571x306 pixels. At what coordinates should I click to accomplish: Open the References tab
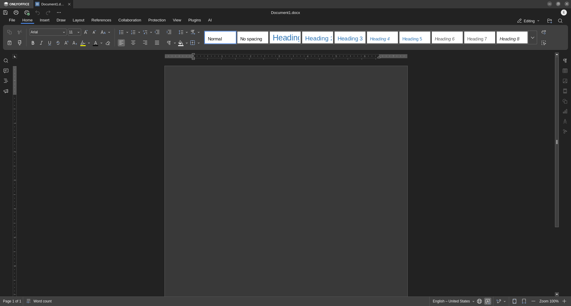101,20
